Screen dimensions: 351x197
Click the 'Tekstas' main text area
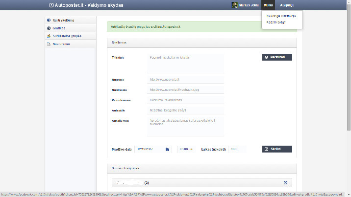pyautogui.click(x=185, y=63)
